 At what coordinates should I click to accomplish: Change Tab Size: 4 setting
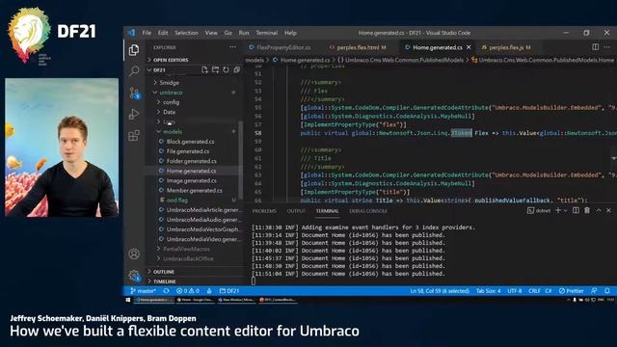tap(489, 291)
